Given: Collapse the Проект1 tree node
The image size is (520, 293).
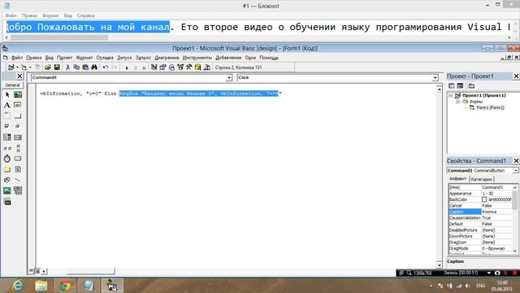Looking at the screenshot, I should [450, 96].
